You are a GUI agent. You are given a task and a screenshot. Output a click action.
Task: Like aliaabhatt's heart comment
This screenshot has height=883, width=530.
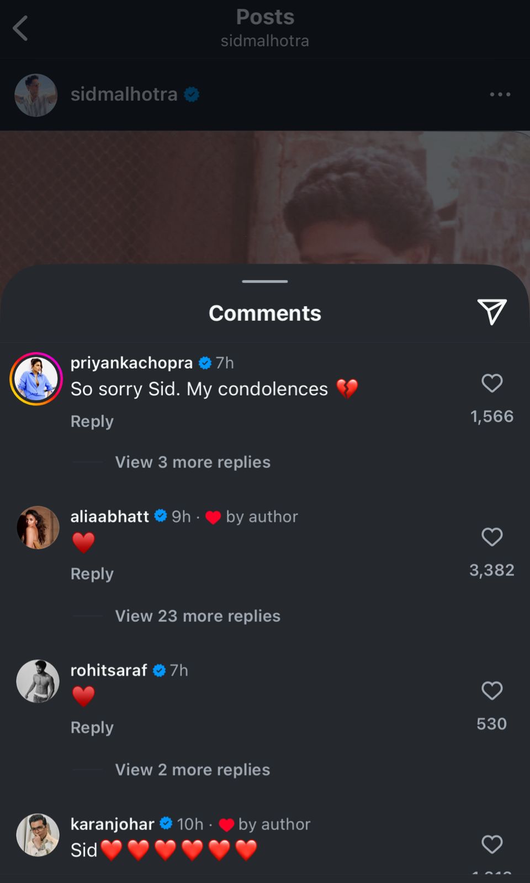[491, 536]
